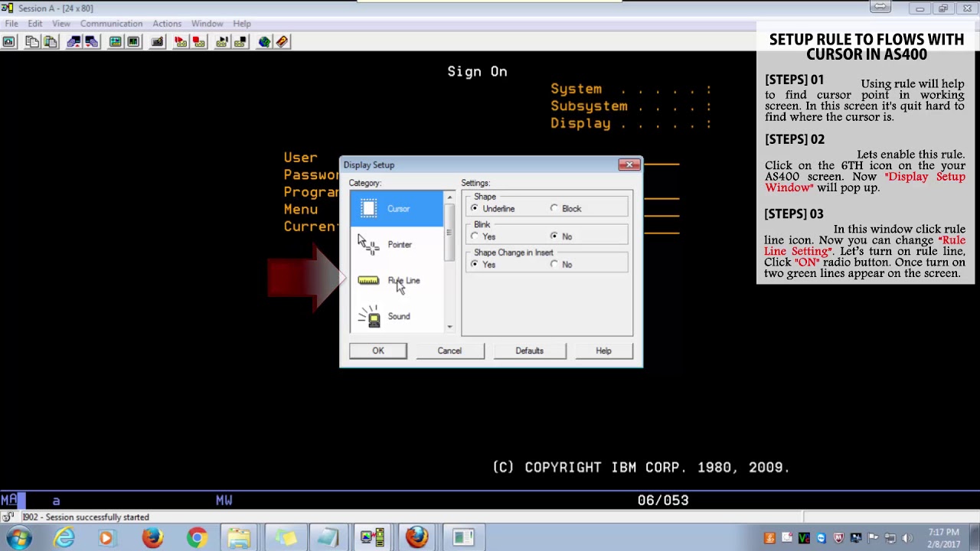Open the Actions menu
Viewport: 980px width, 551px height.
point(167,23)
